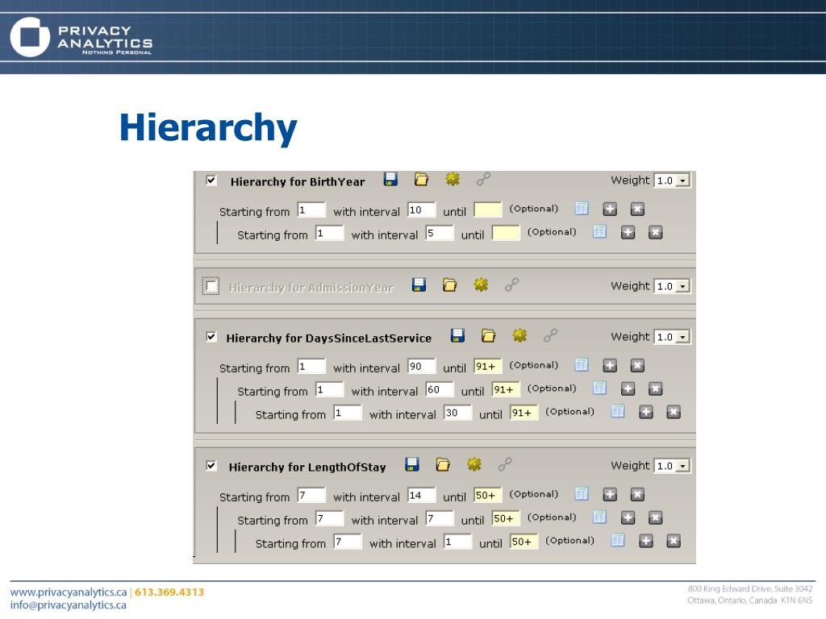Open table icon on DaysSinceLastService interval 30 row
826x619 pixels.
coord(617,412)
